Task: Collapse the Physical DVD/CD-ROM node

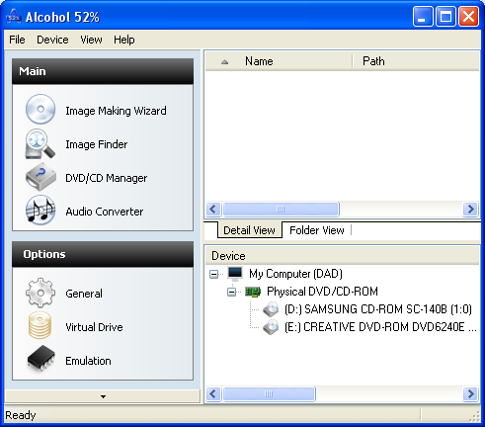Action: tap(232, 292)
